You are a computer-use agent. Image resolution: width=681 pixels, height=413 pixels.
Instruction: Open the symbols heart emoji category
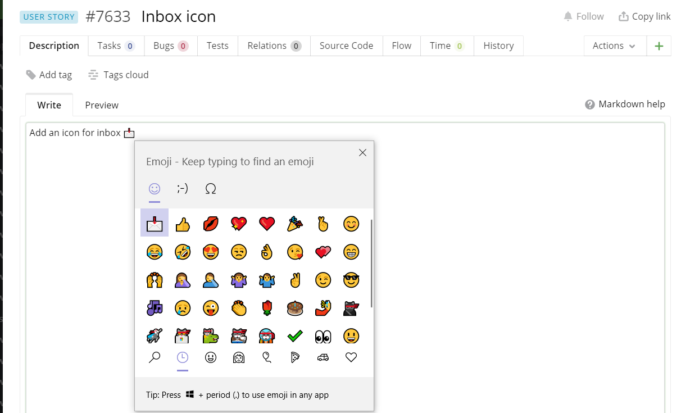click(351, 357)
